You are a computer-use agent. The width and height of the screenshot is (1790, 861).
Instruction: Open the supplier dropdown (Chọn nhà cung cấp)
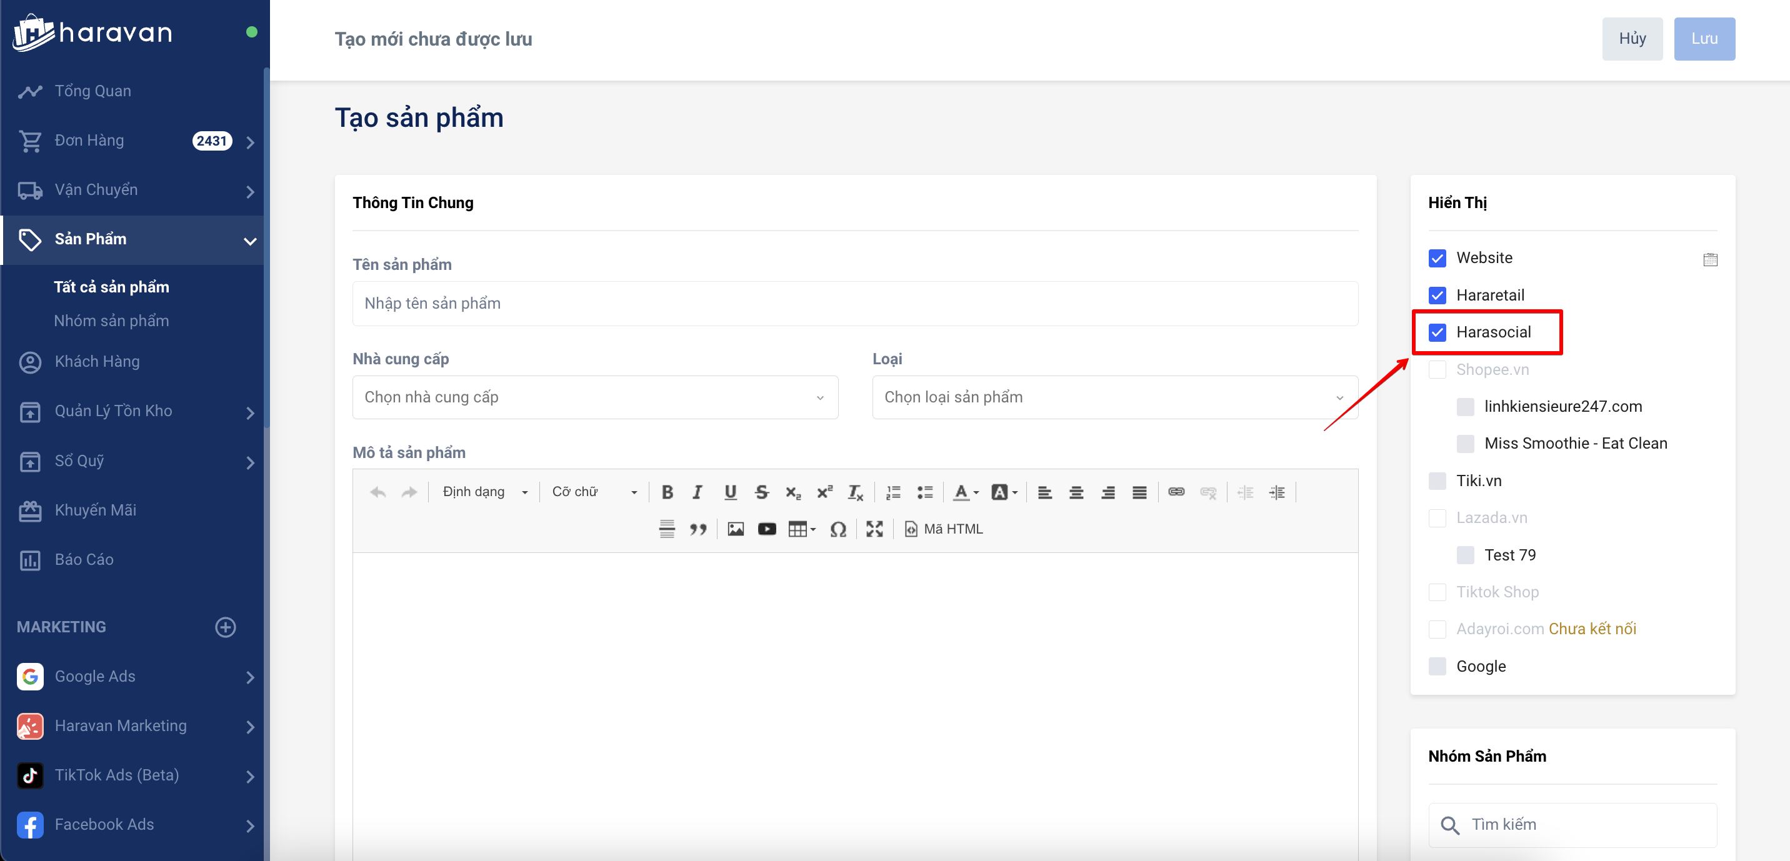pos(595,397)
